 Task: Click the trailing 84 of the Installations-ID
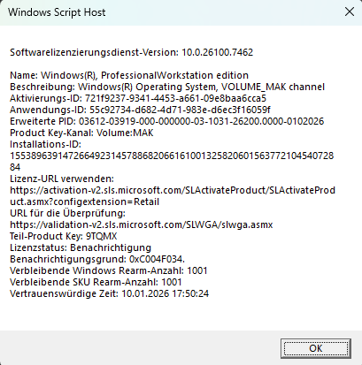click(x=15, y=167)
